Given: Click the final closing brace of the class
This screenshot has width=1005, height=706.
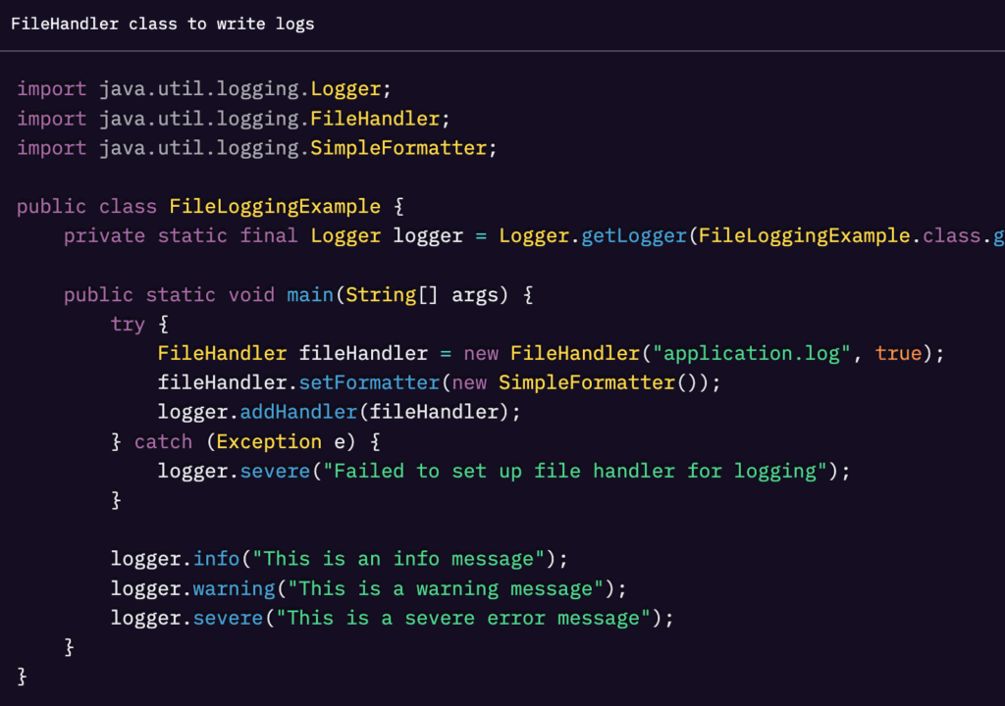Looking at the screenshot, I should (x=22, y=676).
